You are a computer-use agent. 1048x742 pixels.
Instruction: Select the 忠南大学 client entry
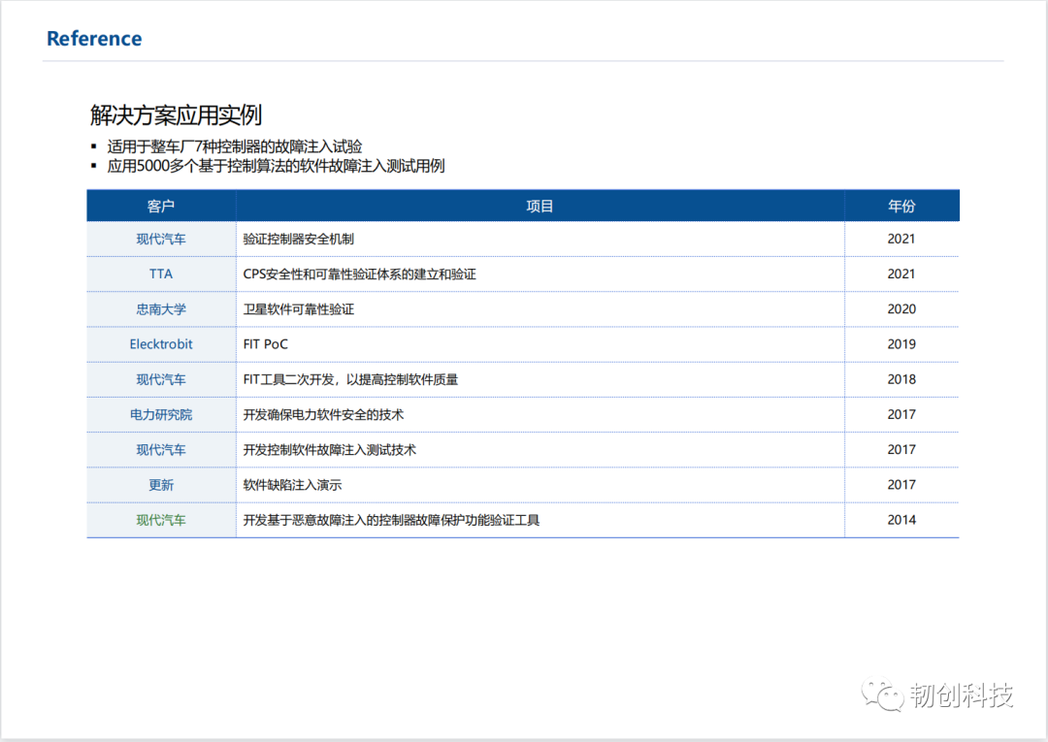[160, 308]
